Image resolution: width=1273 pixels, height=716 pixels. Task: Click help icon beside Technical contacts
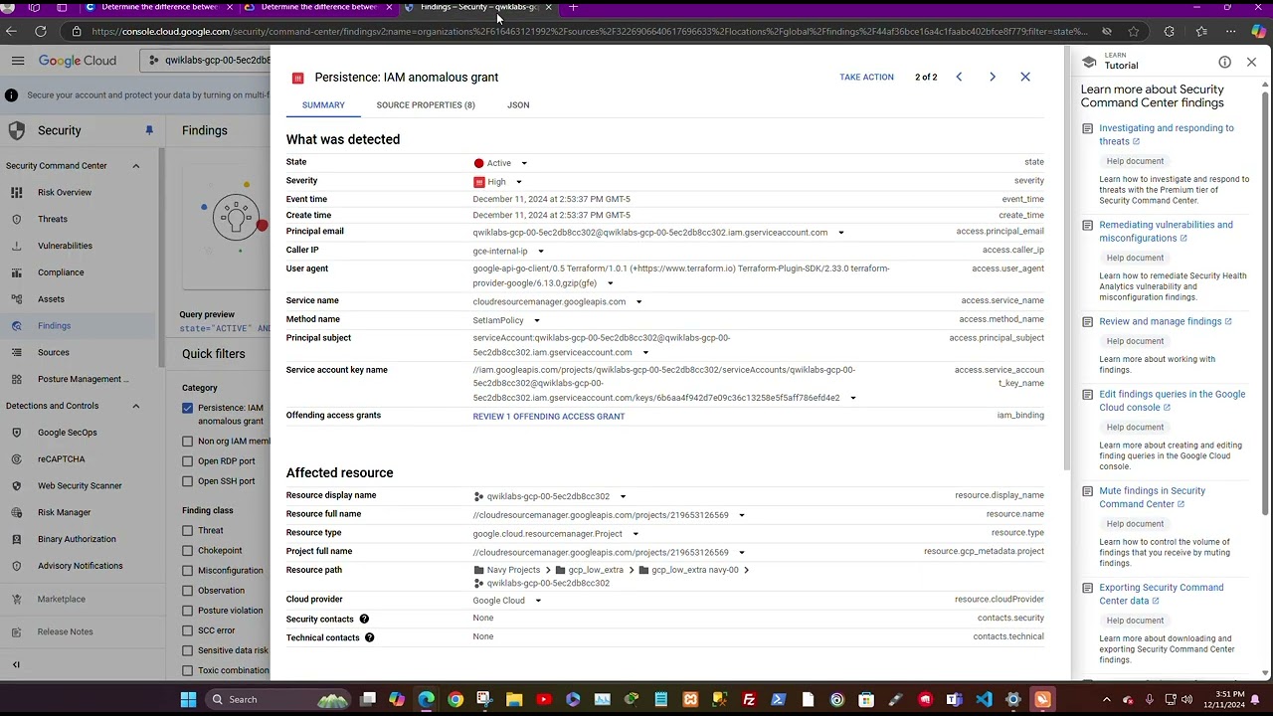[369, 637]
